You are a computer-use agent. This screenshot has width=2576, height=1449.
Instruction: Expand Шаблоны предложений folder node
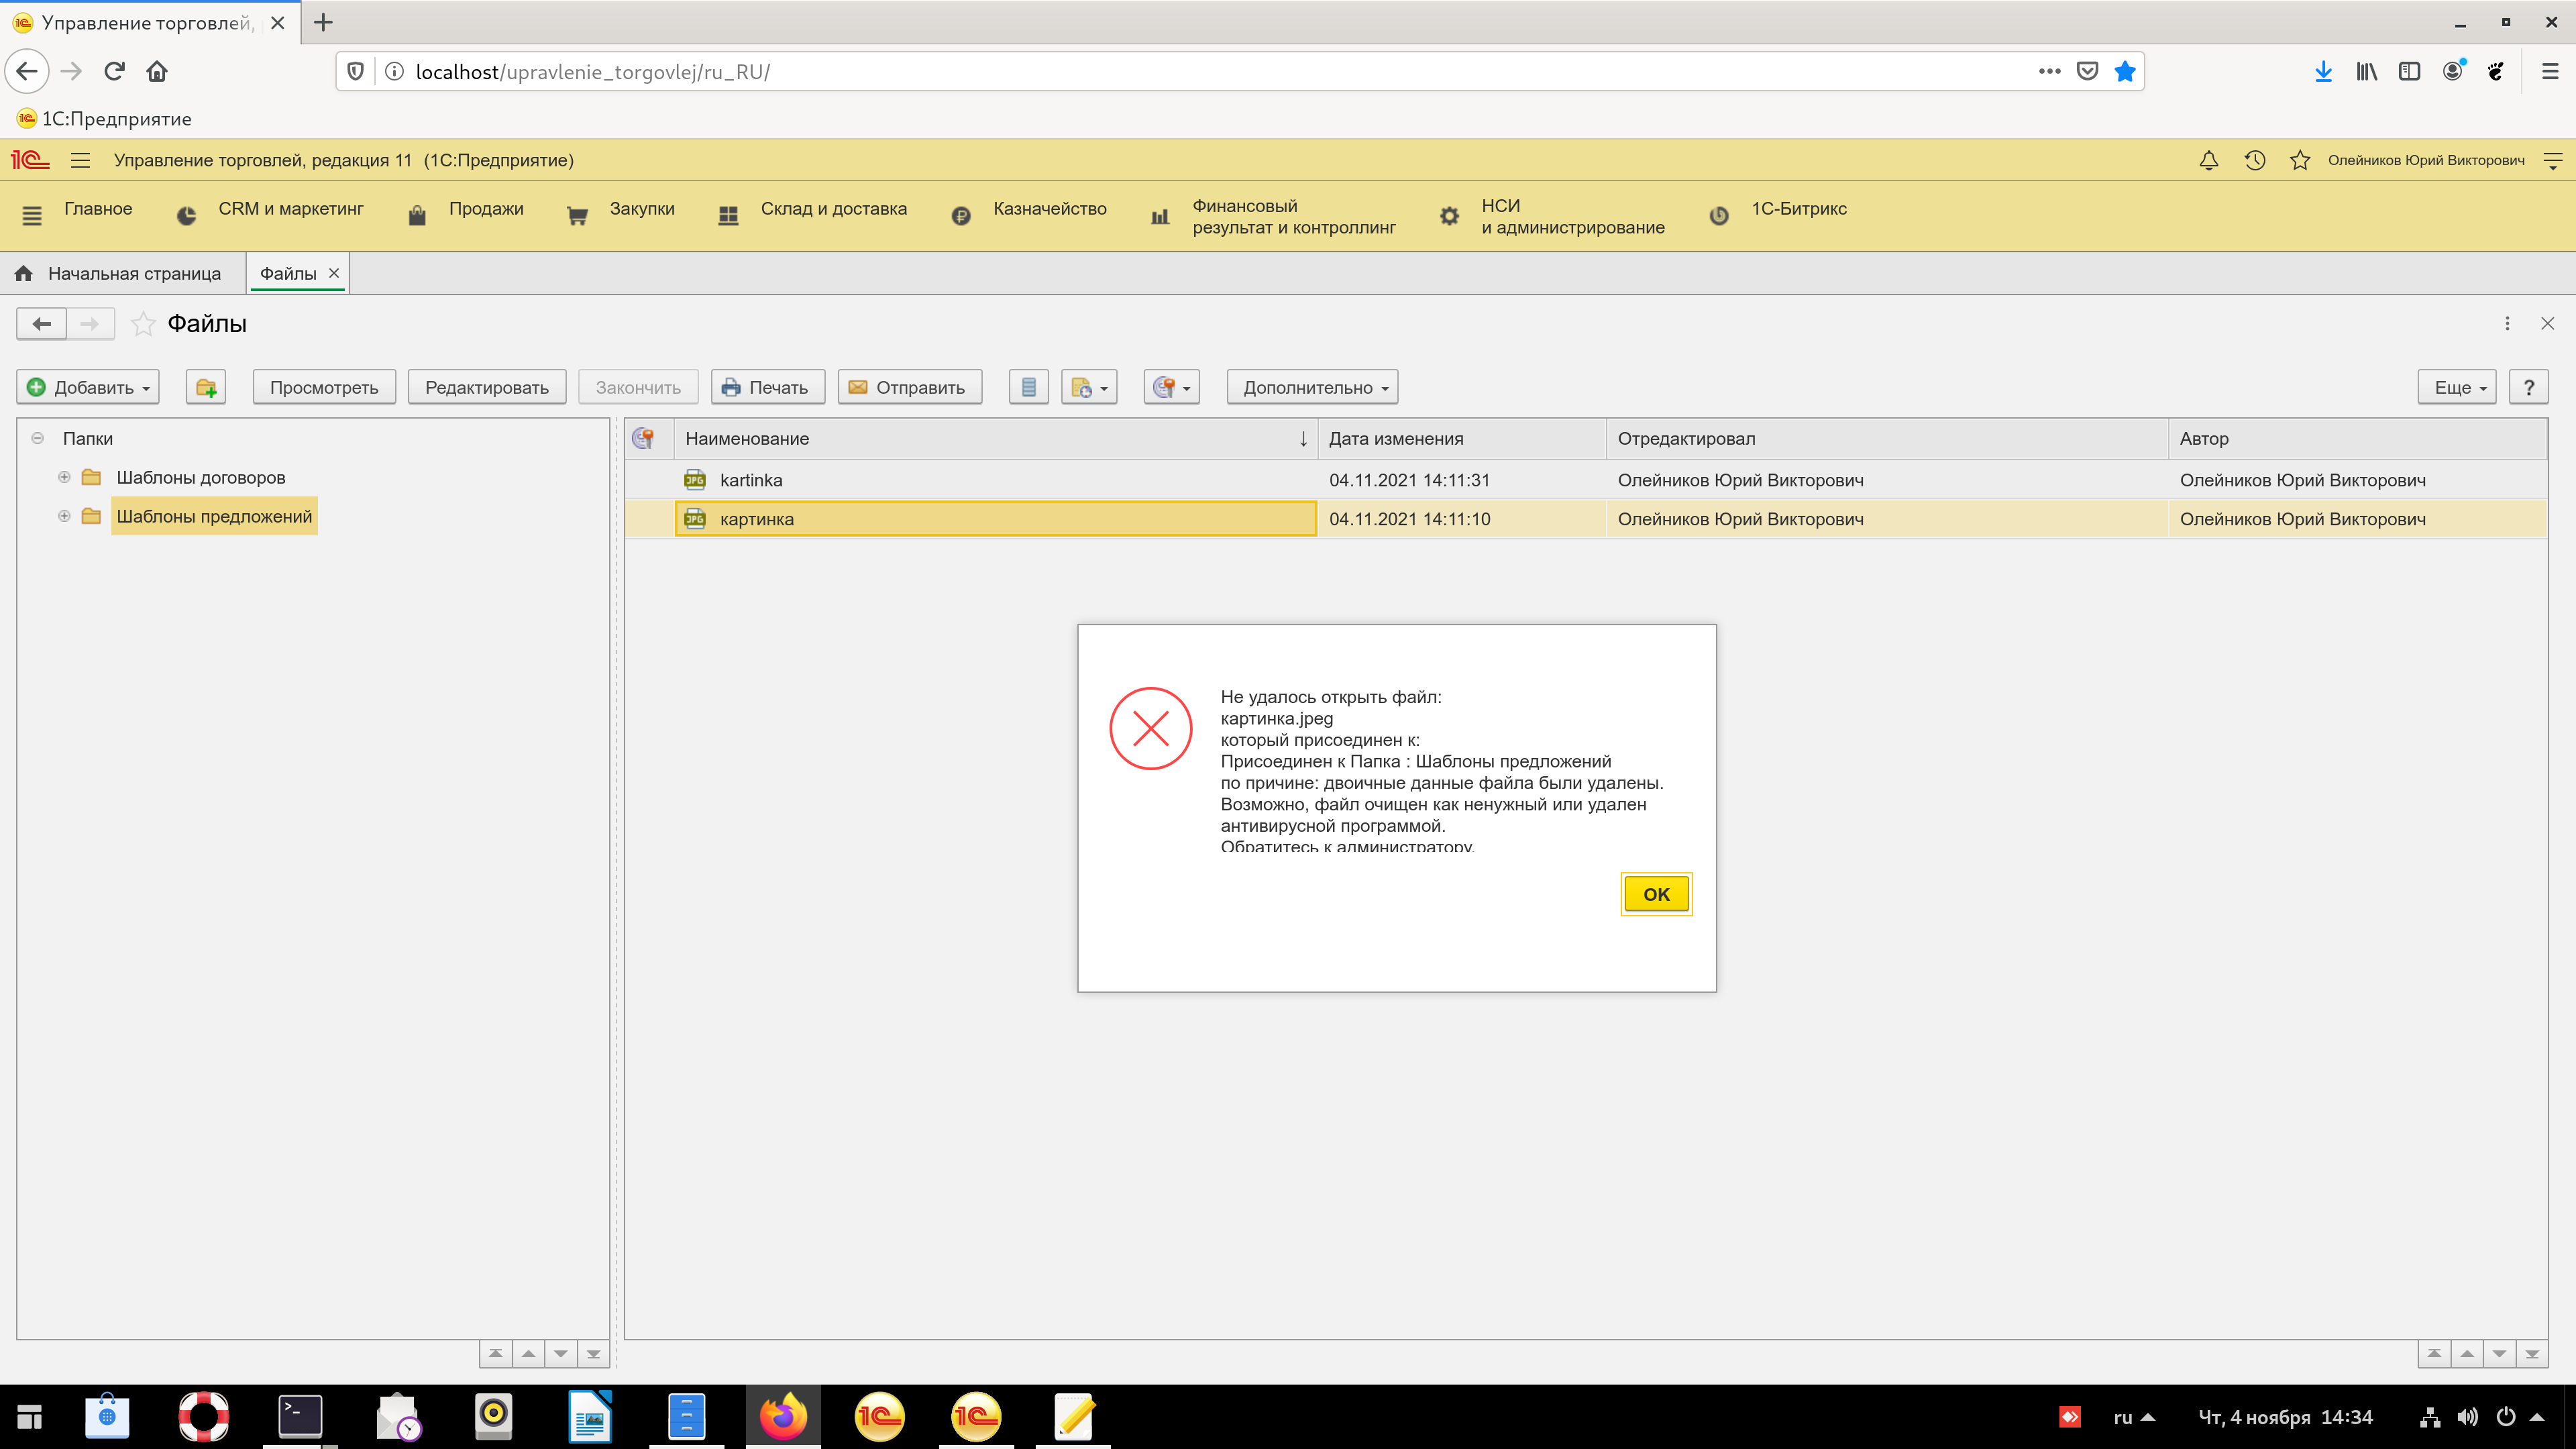[x=64, y=516]
